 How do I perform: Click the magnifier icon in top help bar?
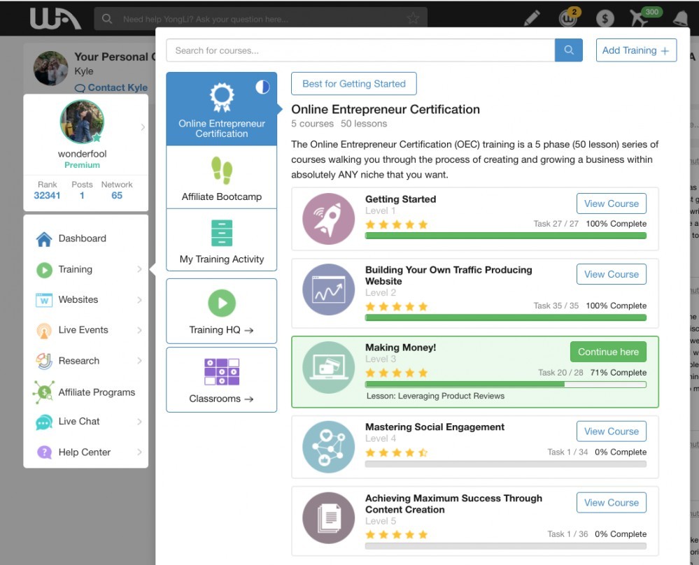107,19
